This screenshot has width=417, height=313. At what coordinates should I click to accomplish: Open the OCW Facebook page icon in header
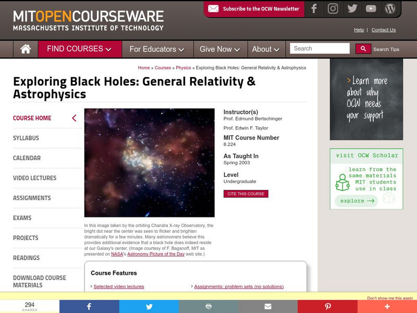(x=314, y=9)
